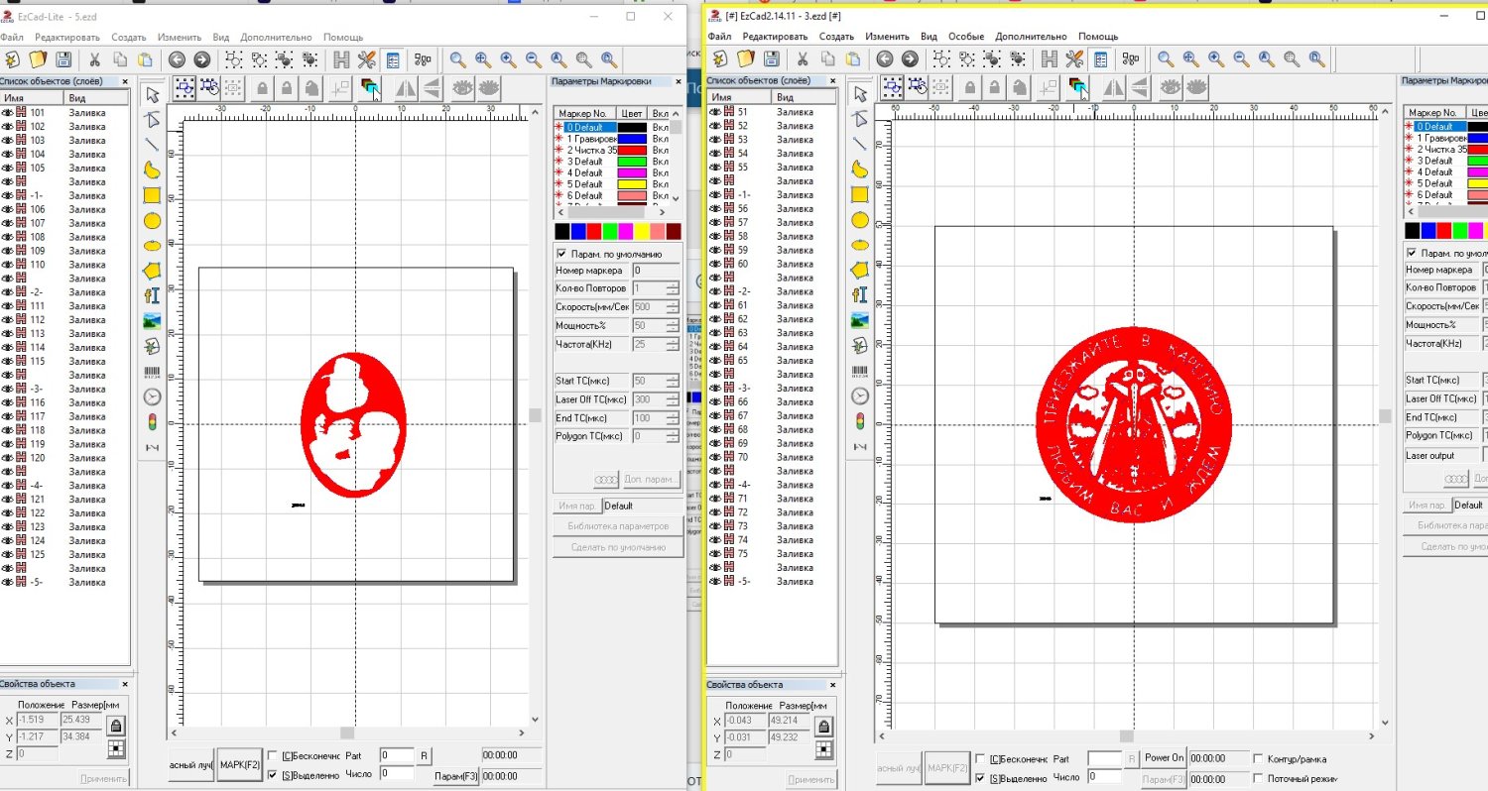Increase Кол-во Повторов spinner in left window
Viewport: 1488px width, 791px height.
(x=673, y=284)
